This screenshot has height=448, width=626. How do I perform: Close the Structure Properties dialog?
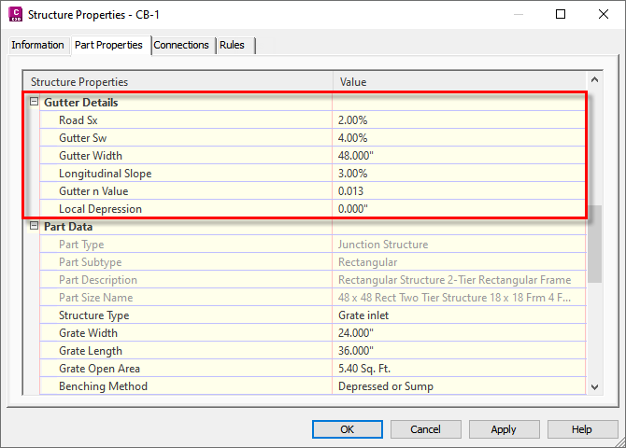pyautogui.click(x=603, y=15)
